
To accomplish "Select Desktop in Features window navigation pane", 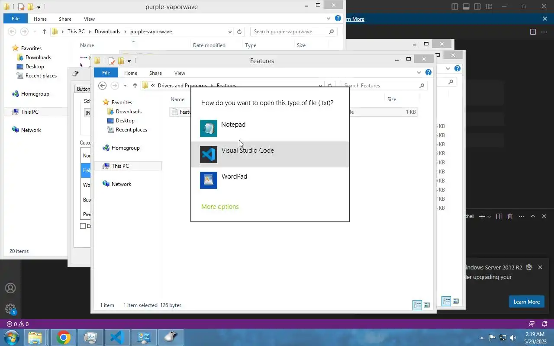I will [125, 121].
